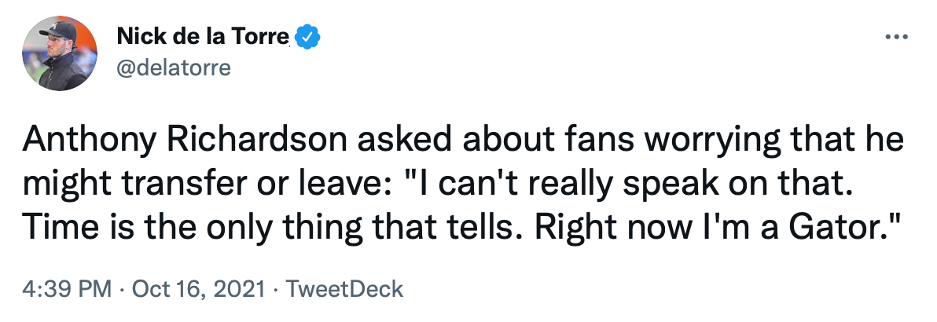Viewport: 937px width, 322px height.
Task: Open the @delatorre handle link
Action: 174,68
